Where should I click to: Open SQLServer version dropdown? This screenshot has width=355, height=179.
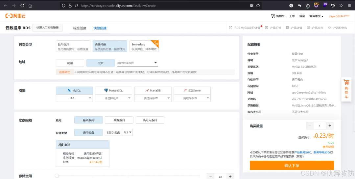coord(192,98)
